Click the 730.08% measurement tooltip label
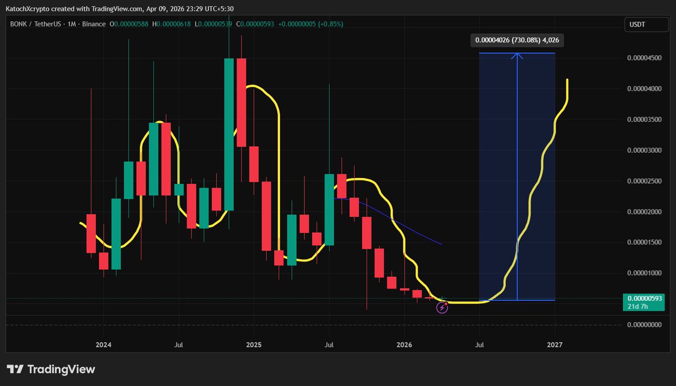Screen dimensions: 676x386 point(517,40)
